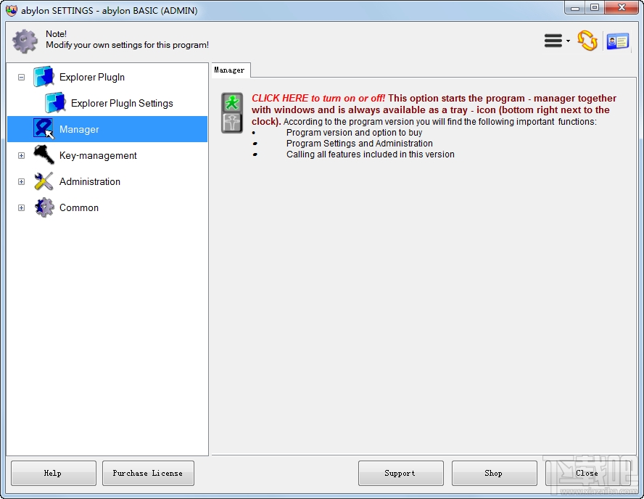This screenshot has width=644, height=499.
Task: Click the Key-management black key icon
Action: [x=44, y=155]
